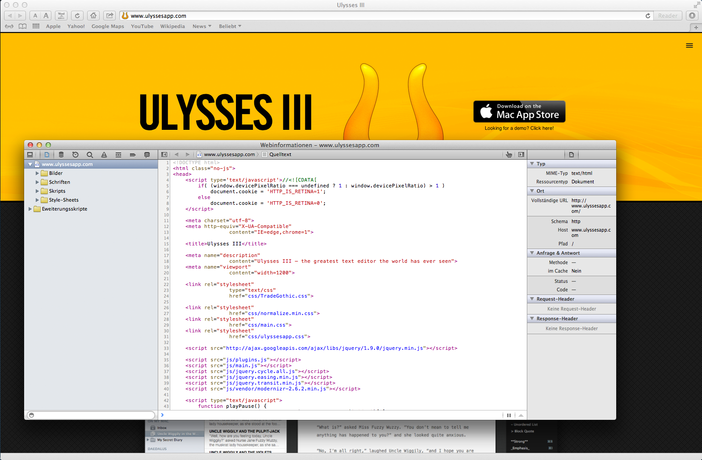Open the Beliebt bookmarks dropdown

(x=230, y=26)
